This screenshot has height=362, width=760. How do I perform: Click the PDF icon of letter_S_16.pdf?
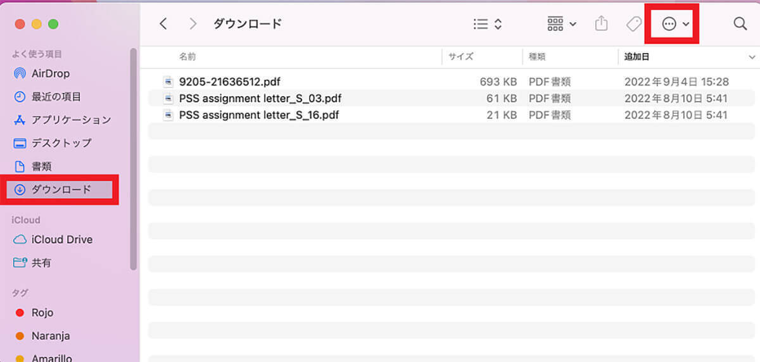pyautogui.click(x=168, y=115)
